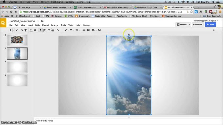Image resolution: width=223 pixels, height=125 pixels.
Task: Select the Paint format roller tool
Action: click(x=26, y=30)
